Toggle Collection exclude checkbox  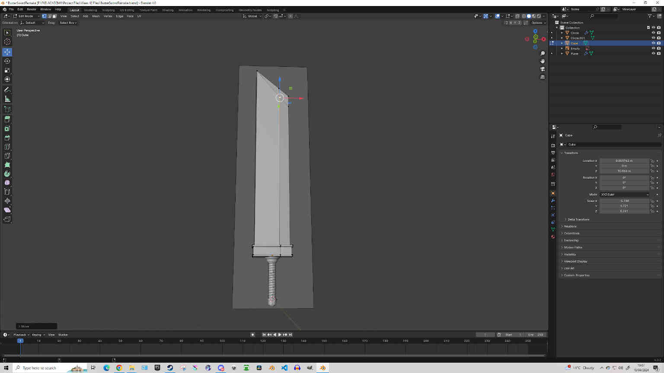[648, 28]
